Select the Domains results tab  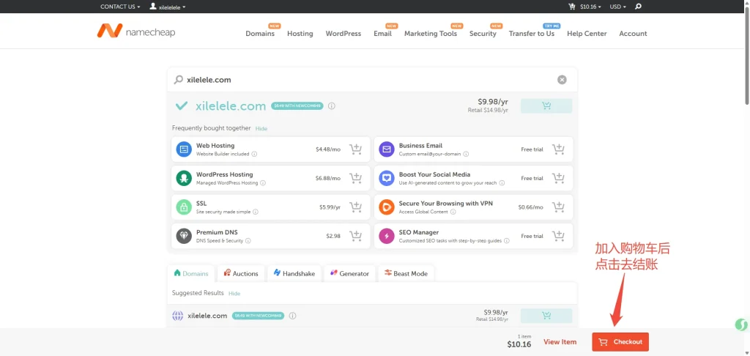[x=191, y=273]
